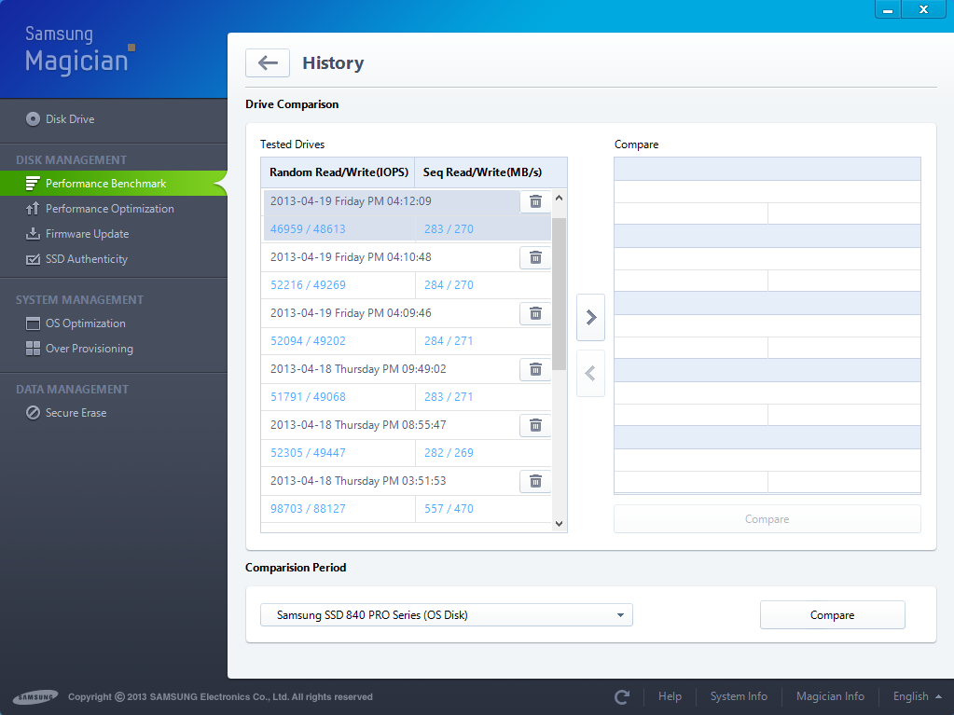The height and width of the screenshot is (715, 954).
Task: Close the Samsung Magician window
Action: [923, 9]
